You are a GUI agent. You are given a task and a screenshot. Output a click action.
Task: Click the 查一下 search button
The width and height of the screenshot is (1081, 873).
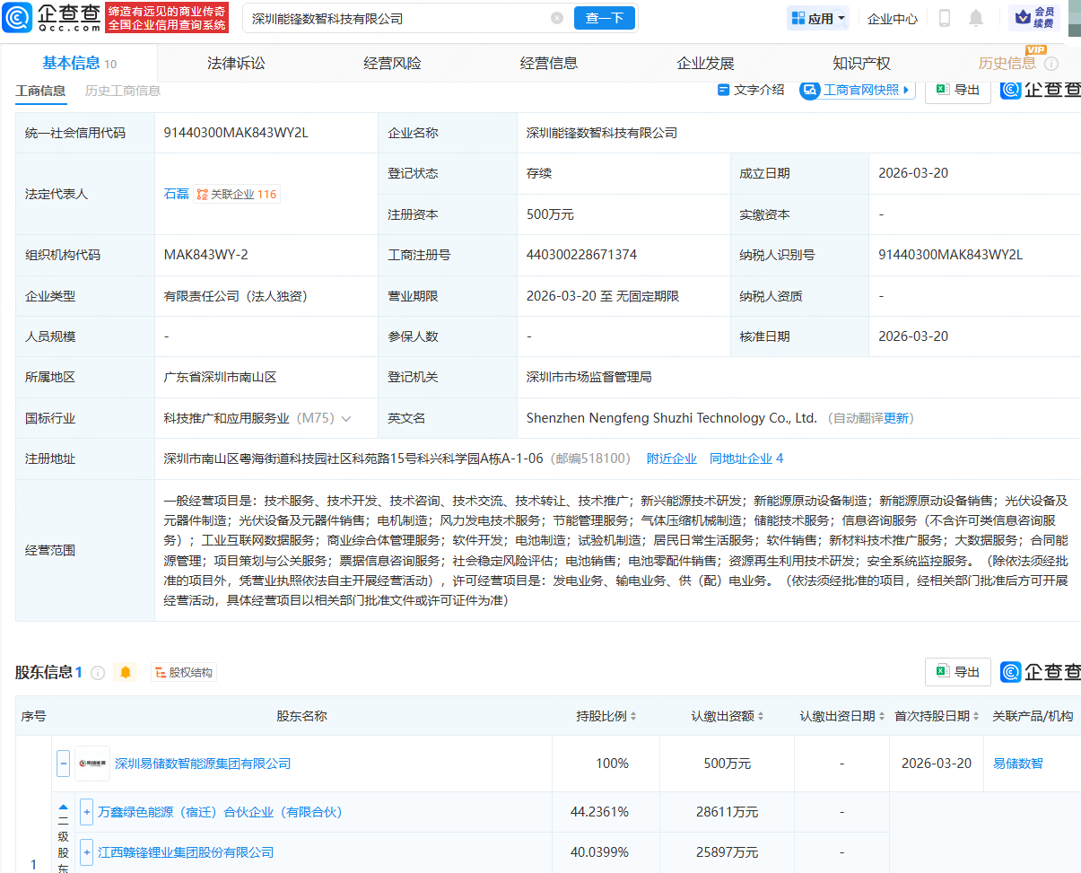[x=604, y=17]
